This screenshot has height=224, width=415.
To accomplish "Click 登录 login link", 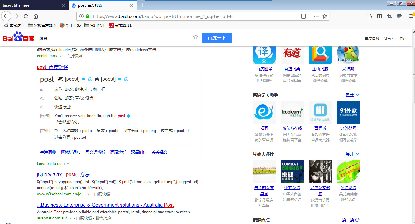I will point(403,38).
